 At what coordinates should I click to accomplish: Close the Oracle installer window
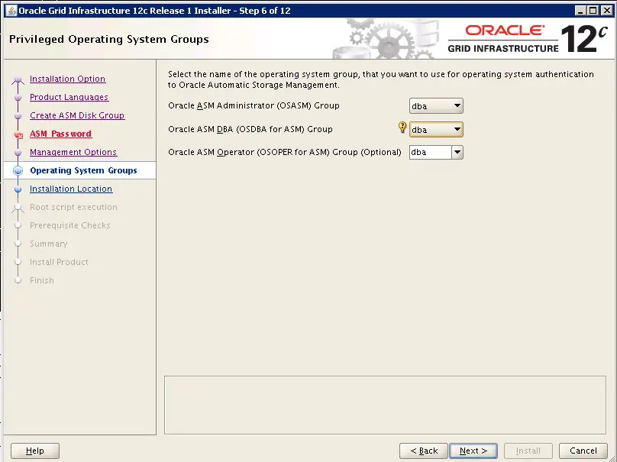pos(607,11)
